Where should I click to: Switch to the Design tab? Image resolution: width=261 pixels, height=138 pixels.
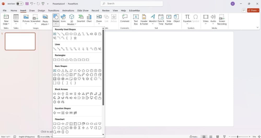point(41,10)
